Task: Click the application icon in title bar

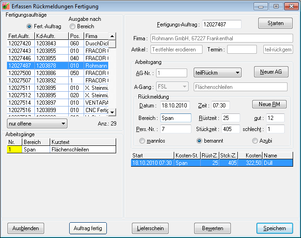Action: tap(6, 6)
